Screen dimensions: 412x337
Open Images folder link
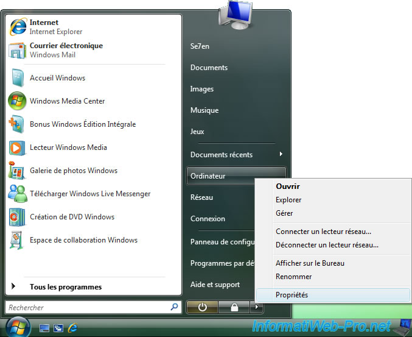click(202, 89)
